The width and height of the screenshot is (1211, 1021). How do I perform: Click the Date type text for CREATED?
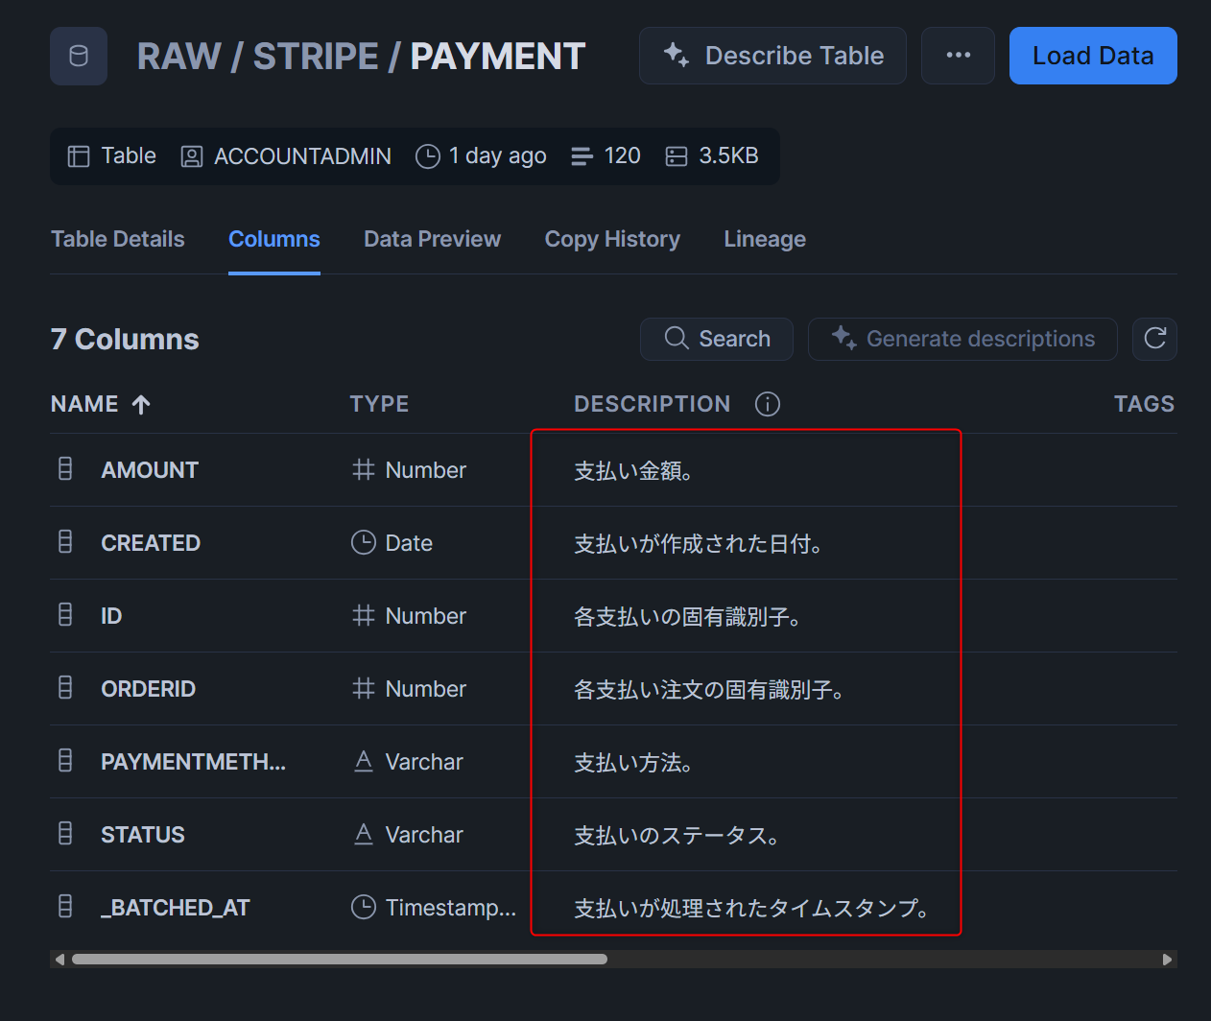point(409,543)
